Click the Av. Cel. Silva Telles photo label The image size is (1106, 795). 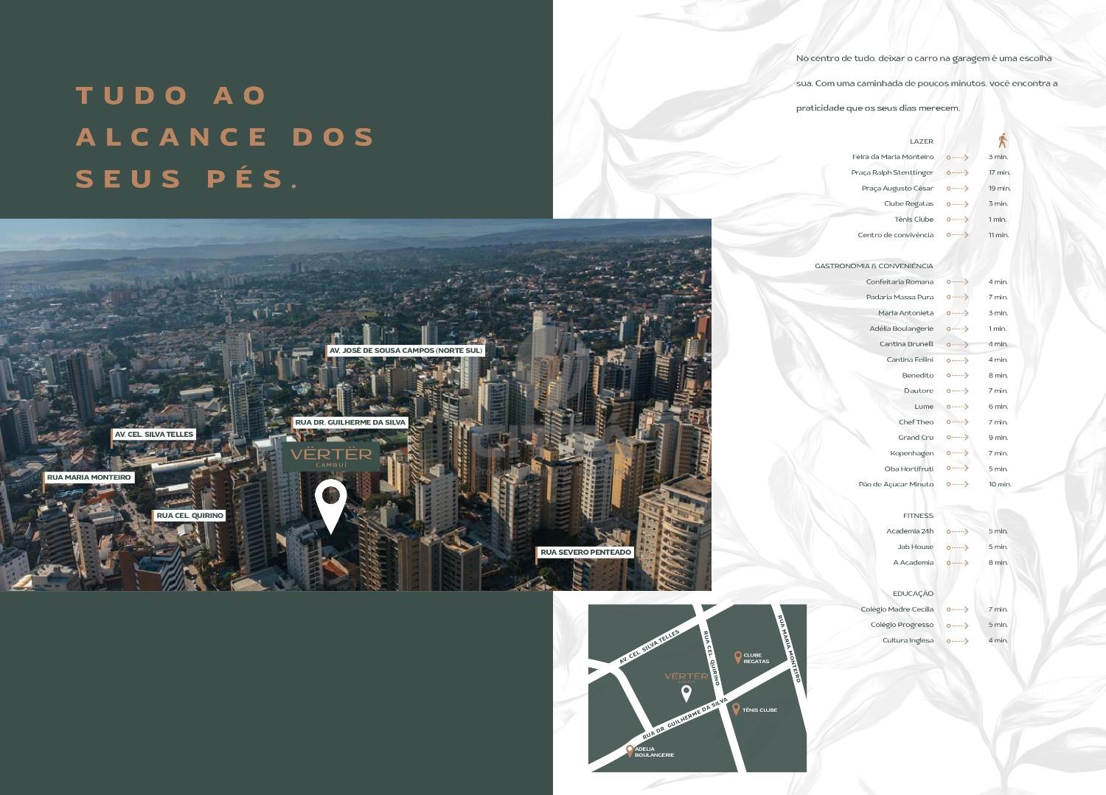pos(154,435)
